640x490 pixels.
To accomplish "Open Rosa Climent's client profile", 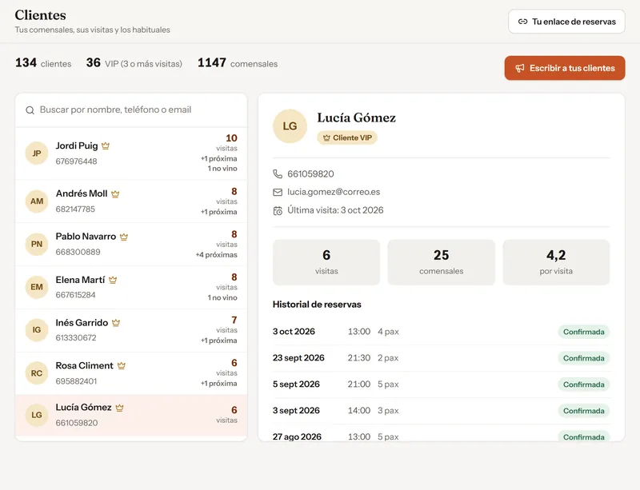I will (131, 373).
